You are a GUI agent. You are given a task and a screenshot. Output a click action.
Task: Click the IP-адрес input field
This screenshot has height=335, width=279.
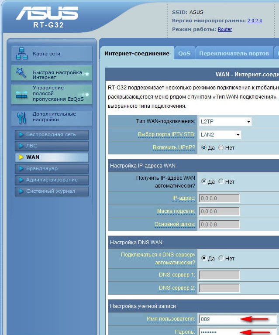pyautogui.click(x=220, y=198)
